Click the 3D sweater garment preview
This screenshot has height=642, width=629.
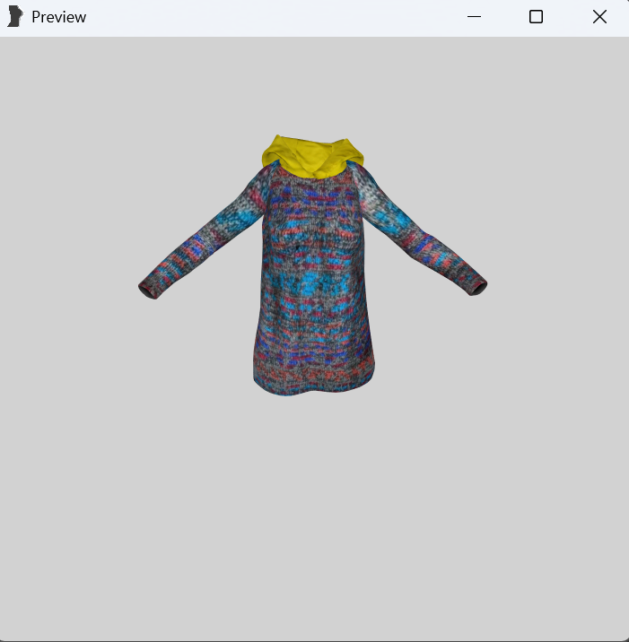313,266
